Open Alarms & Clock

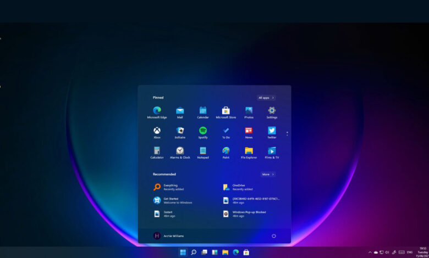180,153
